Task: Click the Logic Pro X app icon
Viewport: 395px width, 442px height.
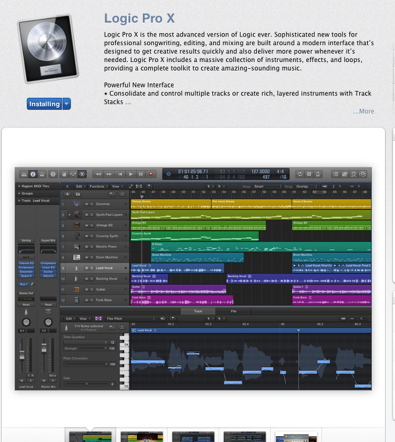Action: 48,49
